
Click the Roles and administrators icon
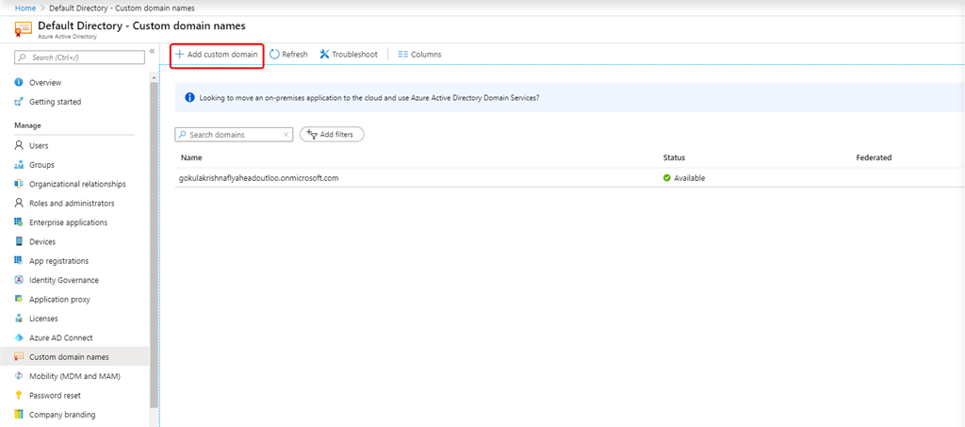tap(19, 203)
